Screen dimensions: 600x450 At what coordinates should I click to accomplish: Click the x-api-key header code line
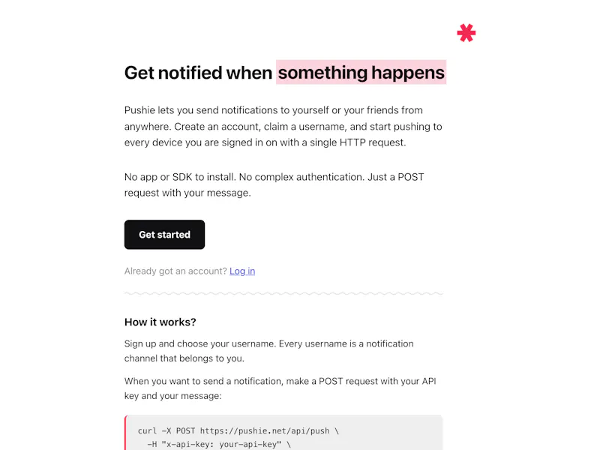pyautogui.click(x=219, y=444)
